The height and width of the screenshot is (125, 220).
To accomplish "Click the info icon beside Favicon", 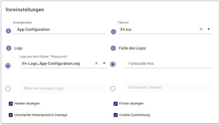I will pyautogui.click(x=113, y=32).
